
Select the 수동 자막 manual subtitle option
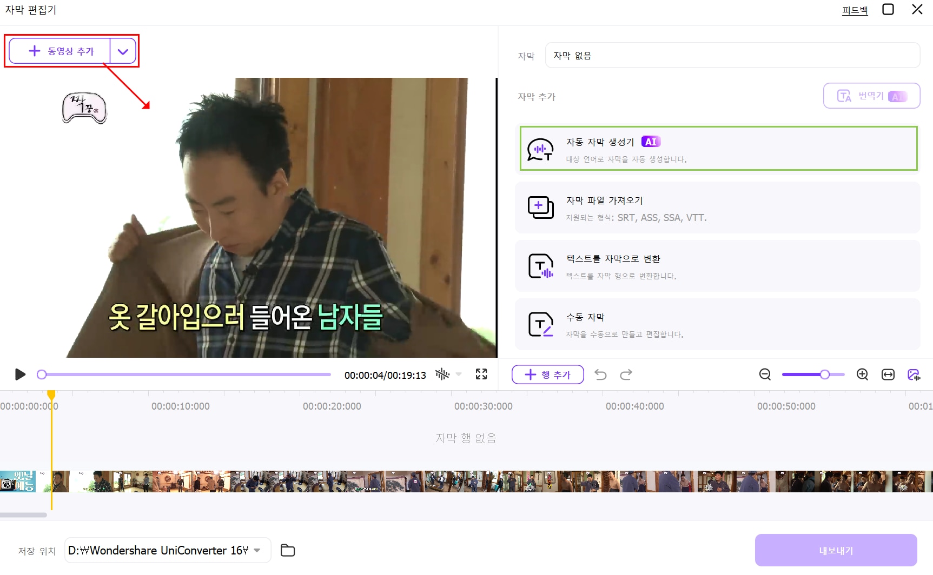pyautogui.click(x=718, y=324)
